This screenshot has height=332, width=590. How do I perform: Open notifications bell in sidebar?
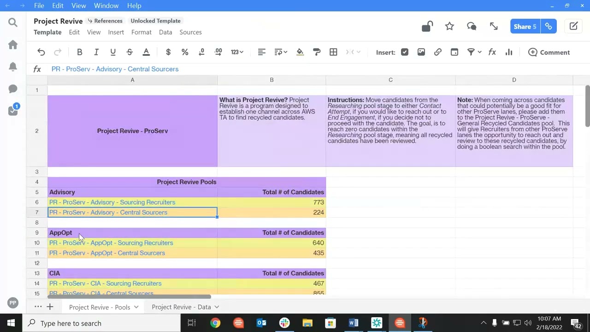13,67
